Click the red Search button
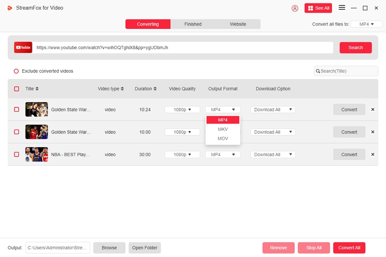The width and height of the screenshot is (386, 257). pos(356,47)
